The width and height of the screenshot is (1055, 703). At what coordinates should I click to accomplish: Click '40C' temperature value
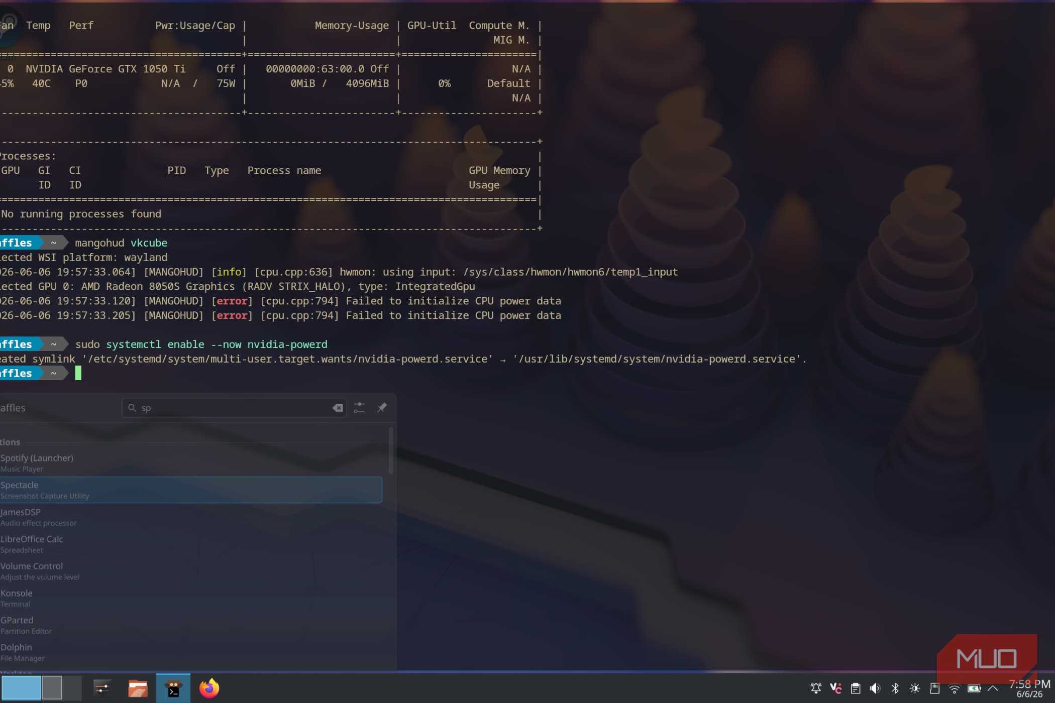coord(41,83)
